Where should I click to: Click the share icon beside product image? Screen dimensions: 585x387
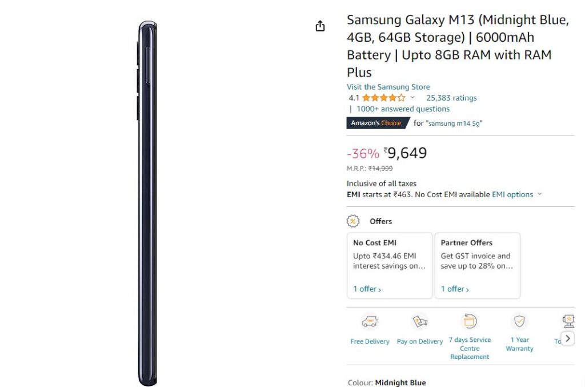coord(320,26)
